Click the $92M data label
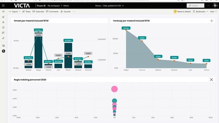Image resolution: width=219 pixels, height=123 pixels. coord(142,38)
